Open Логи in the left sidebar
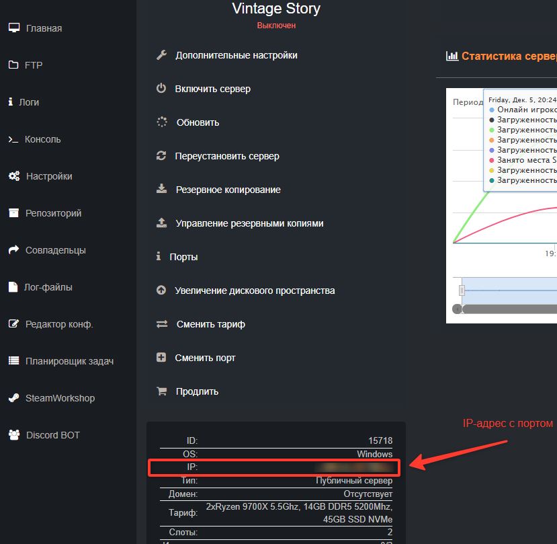 28,102
